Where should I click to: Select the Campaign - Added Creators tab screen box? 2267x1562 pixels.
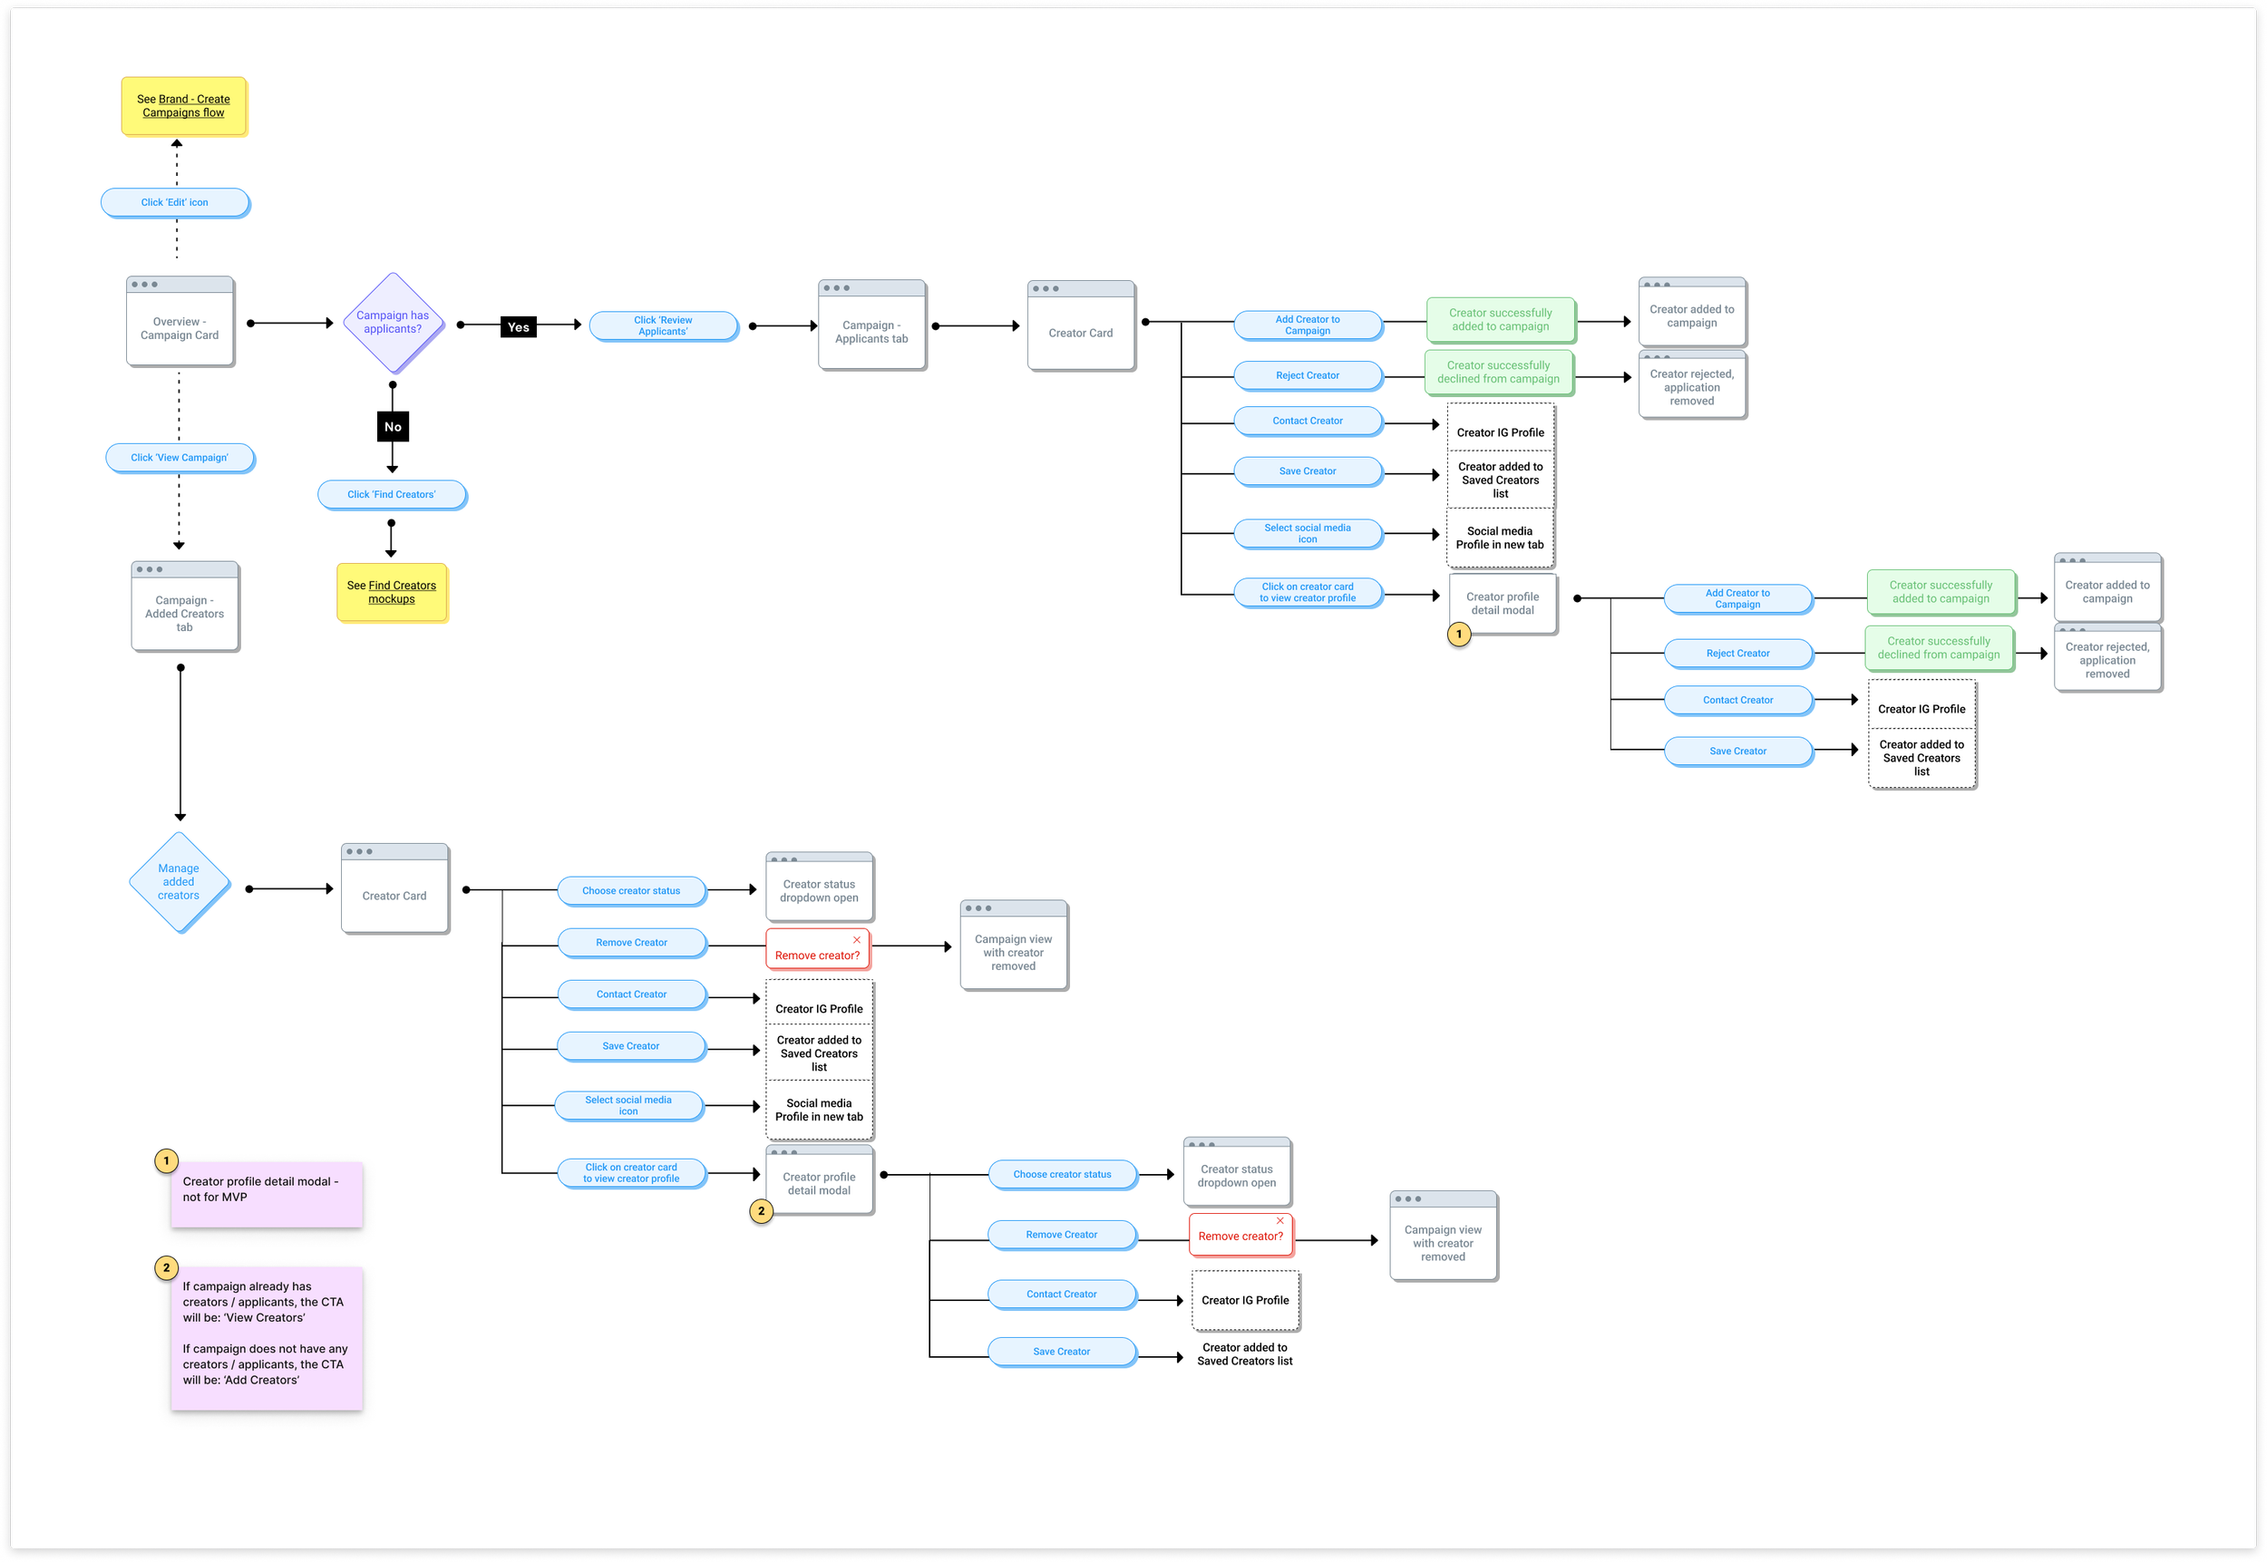coord(185,614)
